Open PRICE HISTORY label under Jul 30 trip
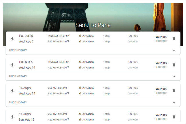Screen dimensions: 186x124 (x=18, y=50)
